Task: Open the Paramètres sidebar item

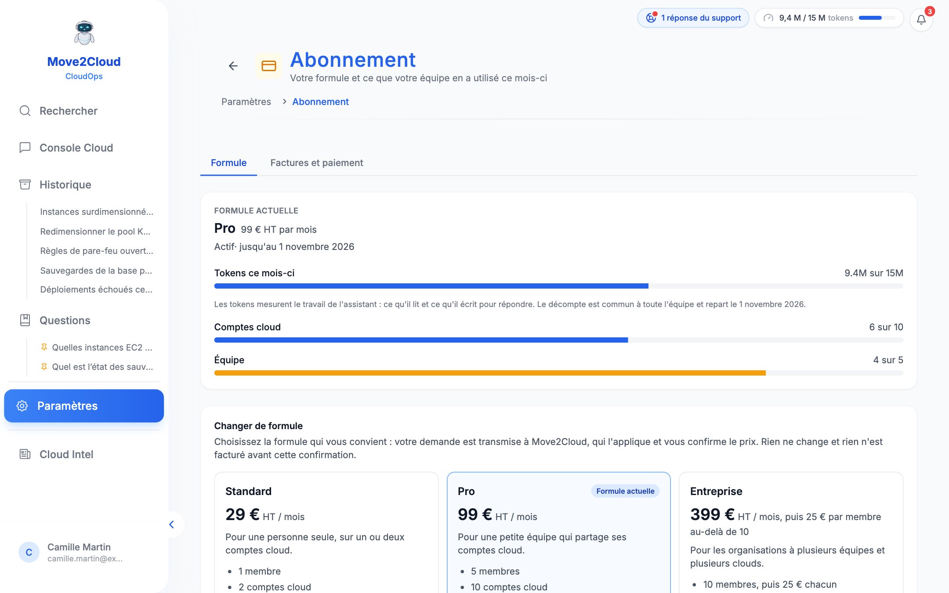Action: point(84,406)
